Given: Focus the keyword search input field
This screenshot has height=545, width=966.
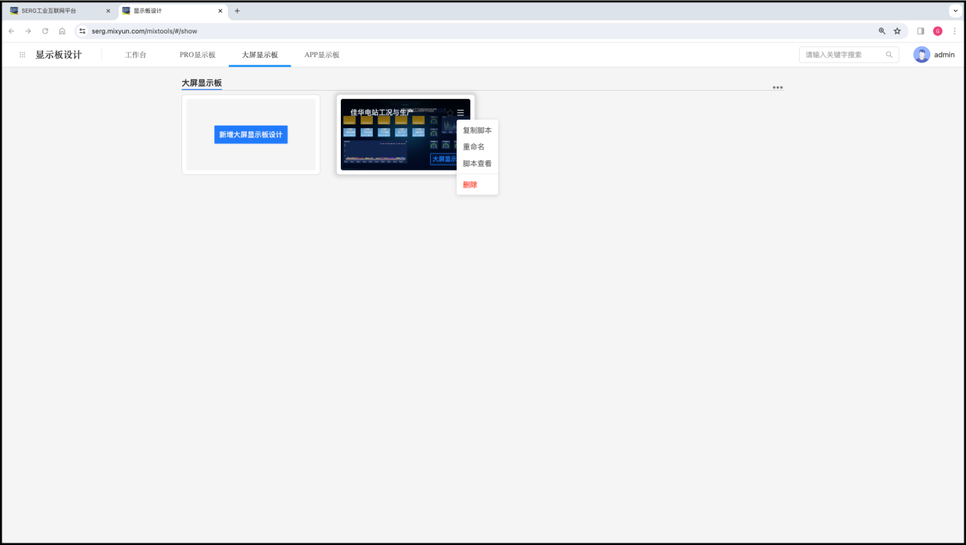Looking at the screenshot, I should click(x=842, y=55).
